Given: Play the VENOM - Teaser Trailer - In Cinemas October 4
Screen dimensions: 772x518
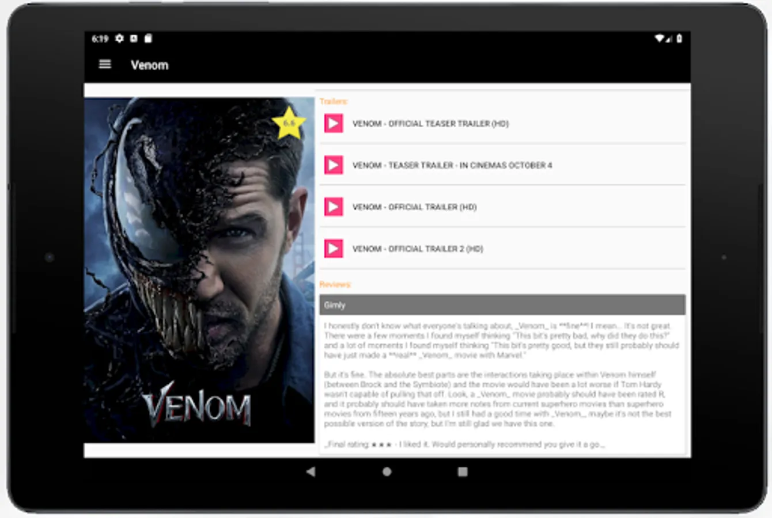Looking at the screenshot, I should pos(333,165).
